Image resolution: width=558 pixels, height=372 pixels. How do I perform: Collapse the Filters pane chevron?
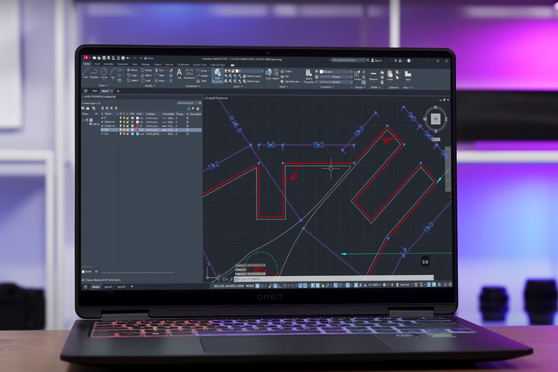(x=96, y=114)
